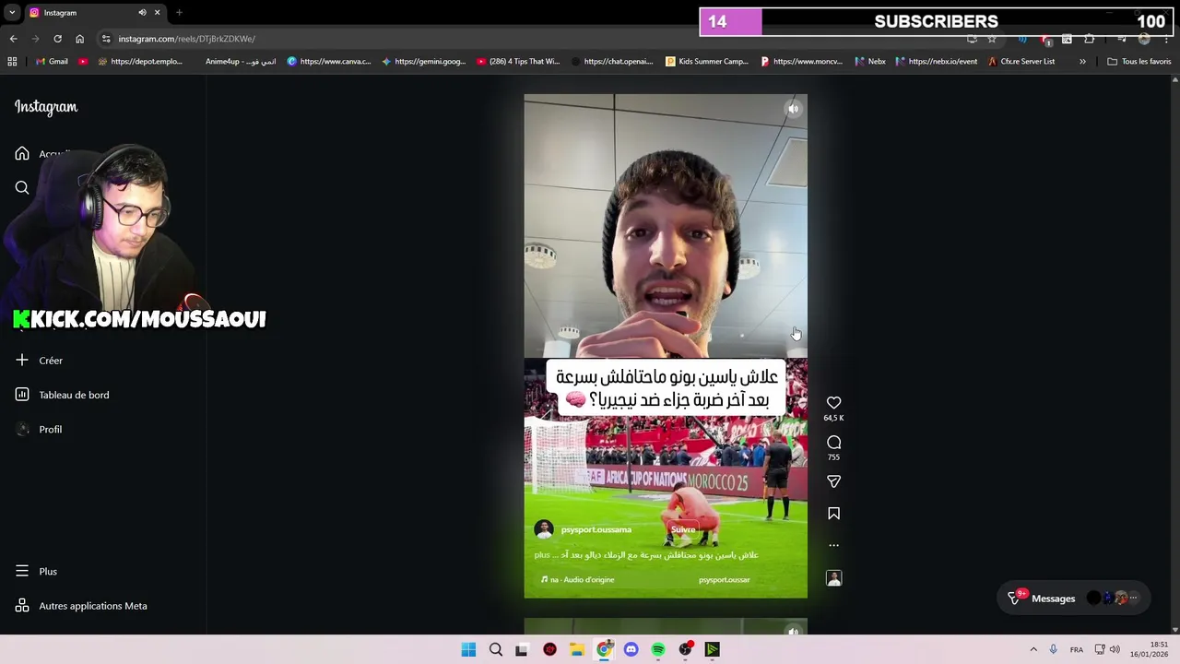Open the gemini.google bookmark
Image resolution: width=1180 pixels, height=664 pixels.
pos(423,62)
